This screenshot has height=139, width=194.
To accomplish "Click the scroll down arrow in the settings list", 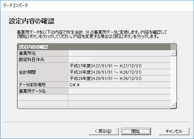I will 173,106.
